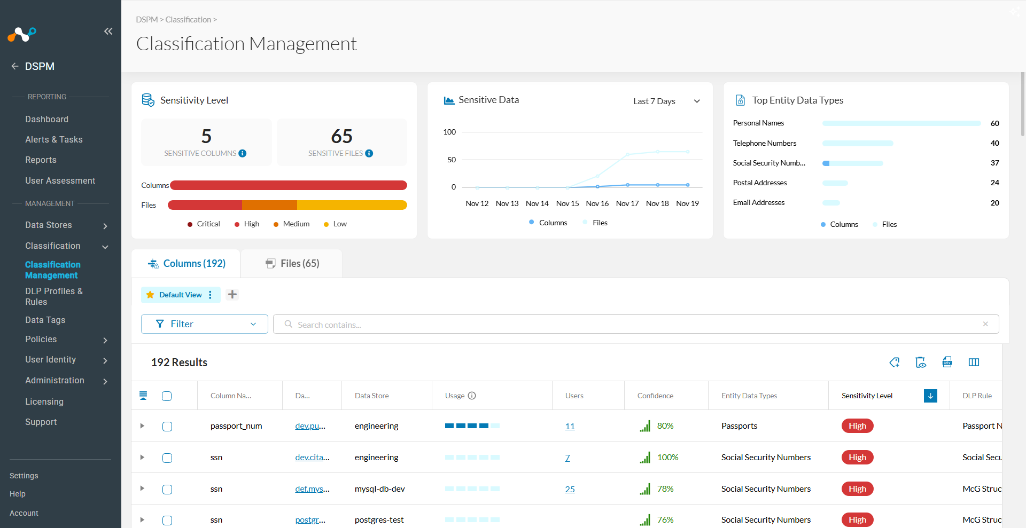Screen dimensions: 1026x528
Task: Click the Filter funnel icon
Action: (159, 324)
